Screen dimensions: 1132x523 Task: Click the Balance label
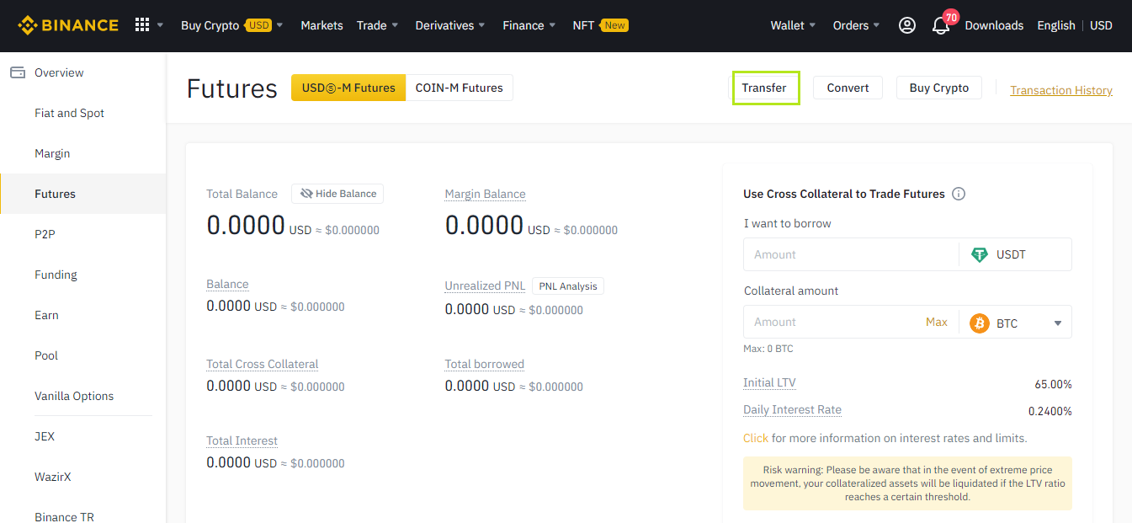(227, 284)
